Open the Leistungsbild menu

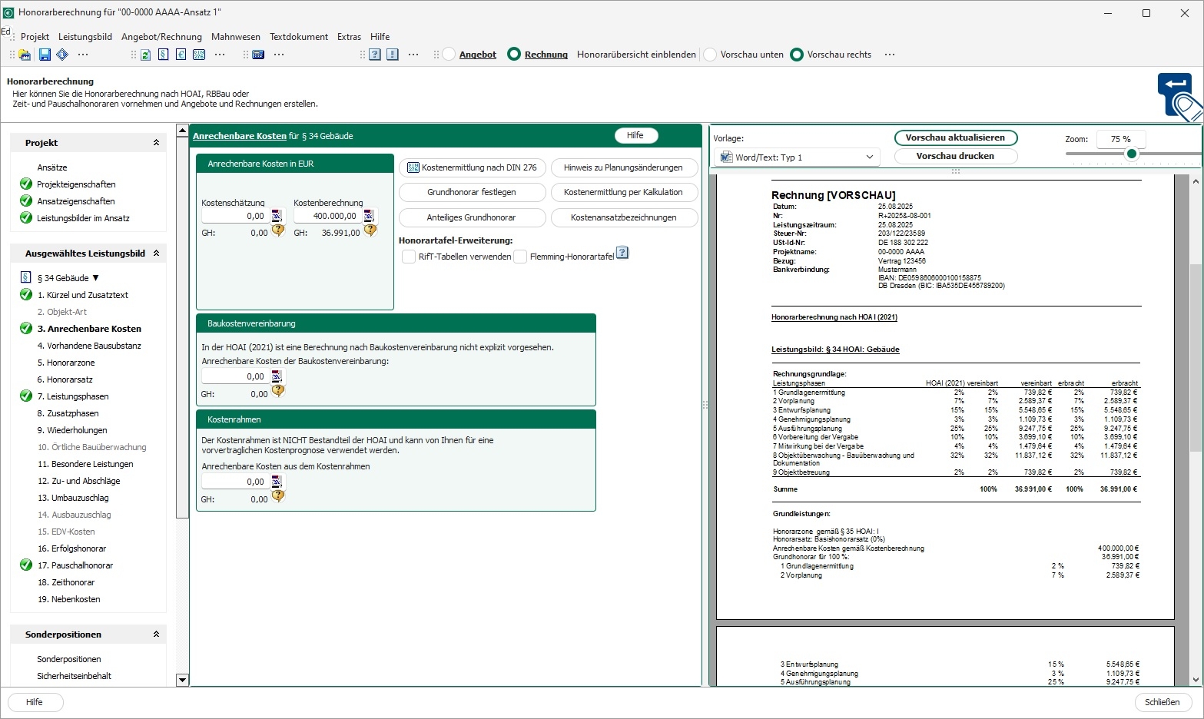(85, 37)
